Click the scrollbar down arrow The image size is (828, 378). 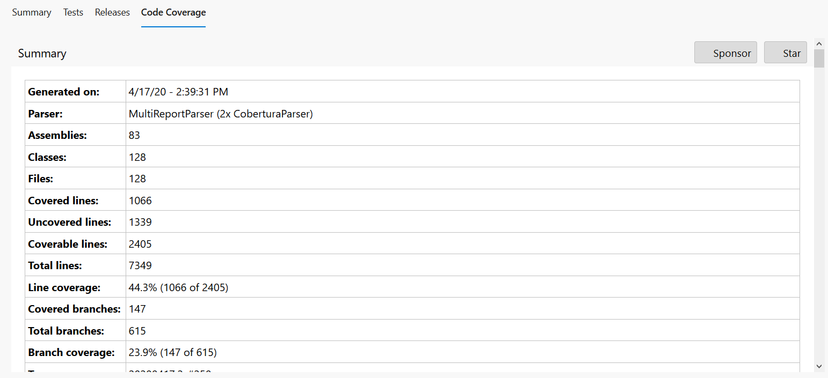[819, 366]
